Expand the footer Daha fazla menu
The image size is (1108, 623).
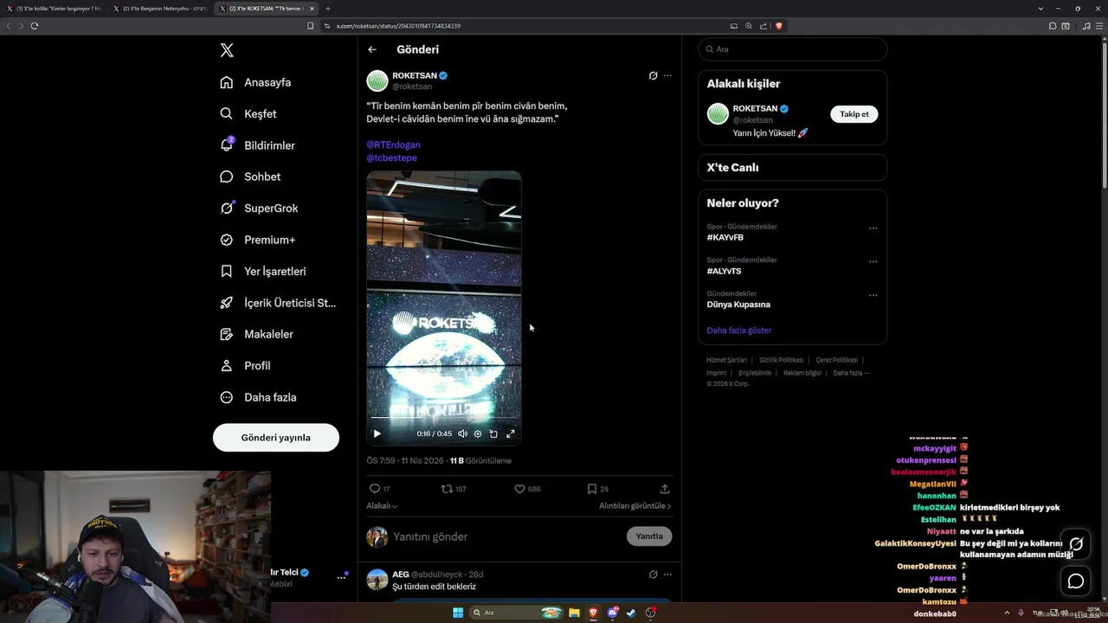pos(851,373)
